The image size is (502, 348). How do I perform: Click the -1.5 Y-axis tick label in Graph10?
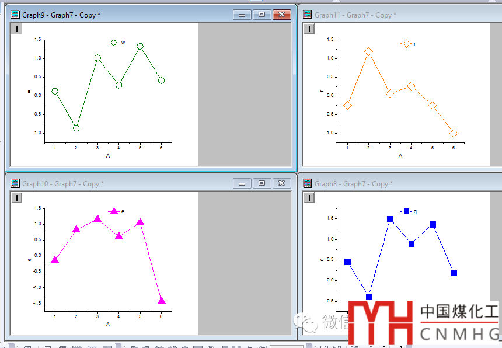pyautogui.click(x=37, y=303)
